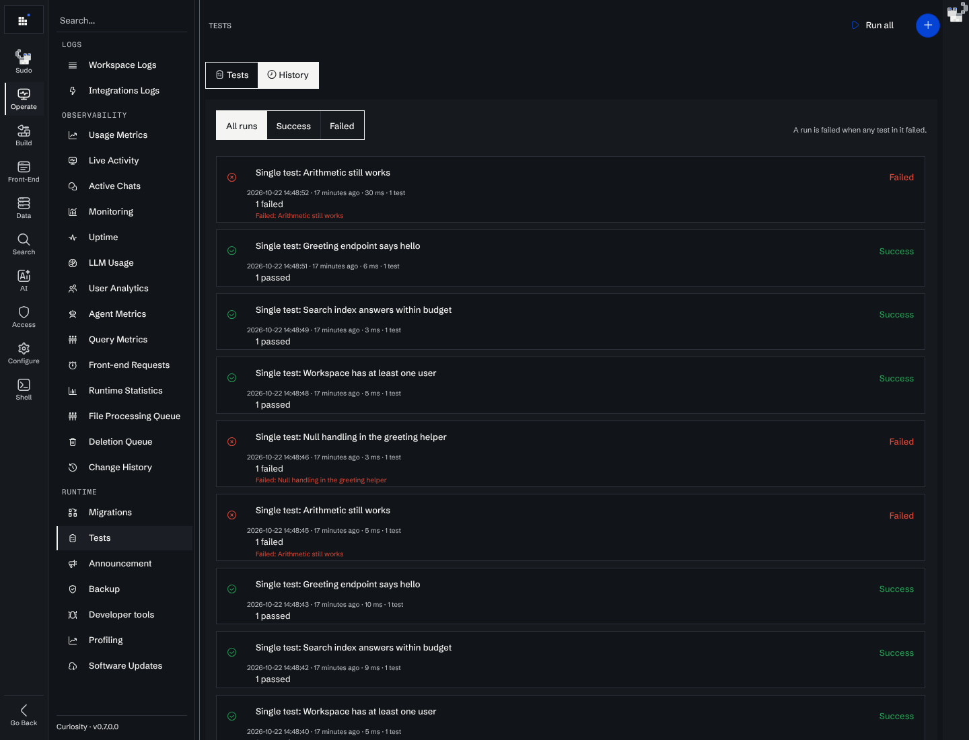Screen dimensions: 969x740
Task: Filter runs by Success
Action: click(293, 126)
